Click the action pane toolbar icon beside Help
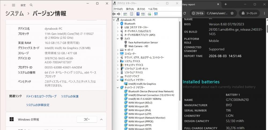The width and height of the screenshot is (268, 130). (143, 14)
